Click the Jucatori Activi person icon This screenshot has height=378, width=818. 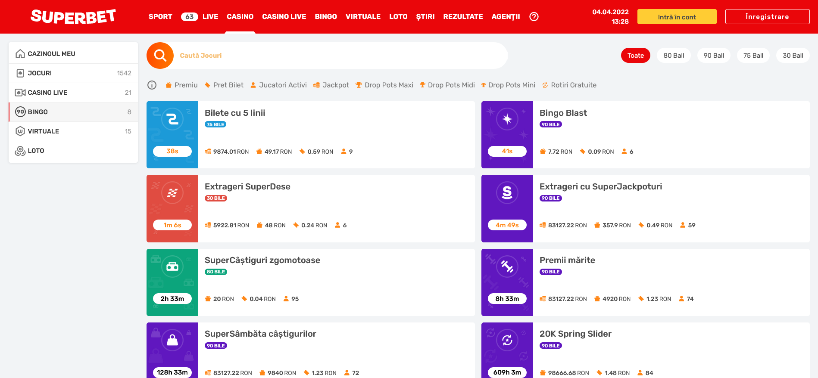pos(253,85)
